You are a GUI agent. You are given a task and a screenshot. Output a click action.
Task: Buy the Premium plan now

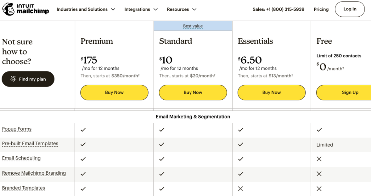tap(114, 92)
